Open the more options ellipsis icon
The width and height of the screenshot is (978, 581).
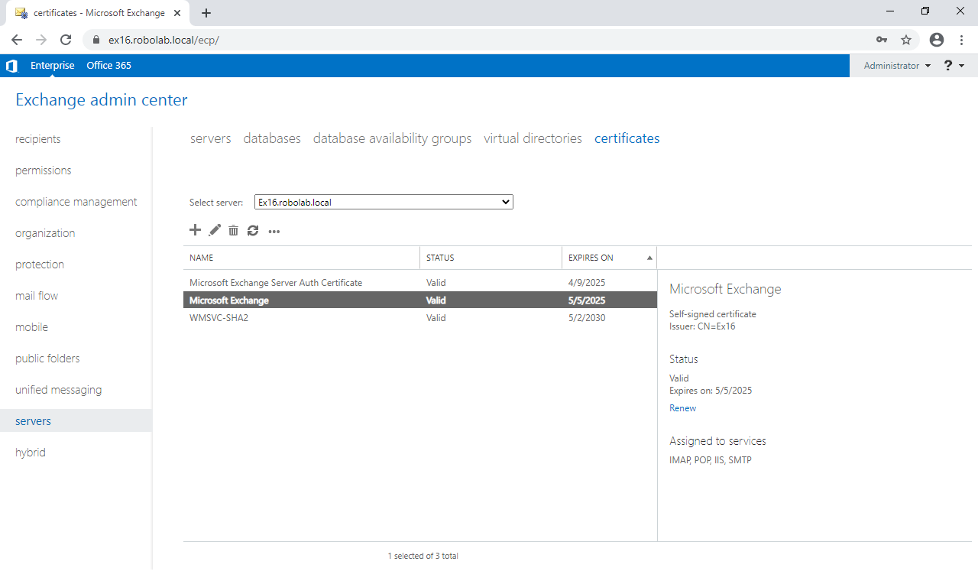point(274,231)
